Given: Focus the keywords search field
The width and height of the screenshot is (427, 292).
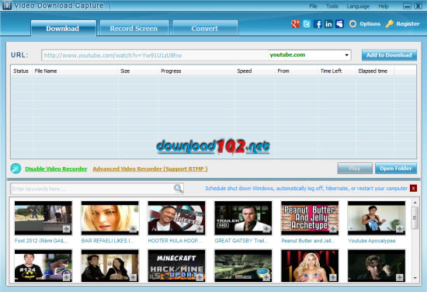Looking at the screenshot, I should [x=92, y=189].
